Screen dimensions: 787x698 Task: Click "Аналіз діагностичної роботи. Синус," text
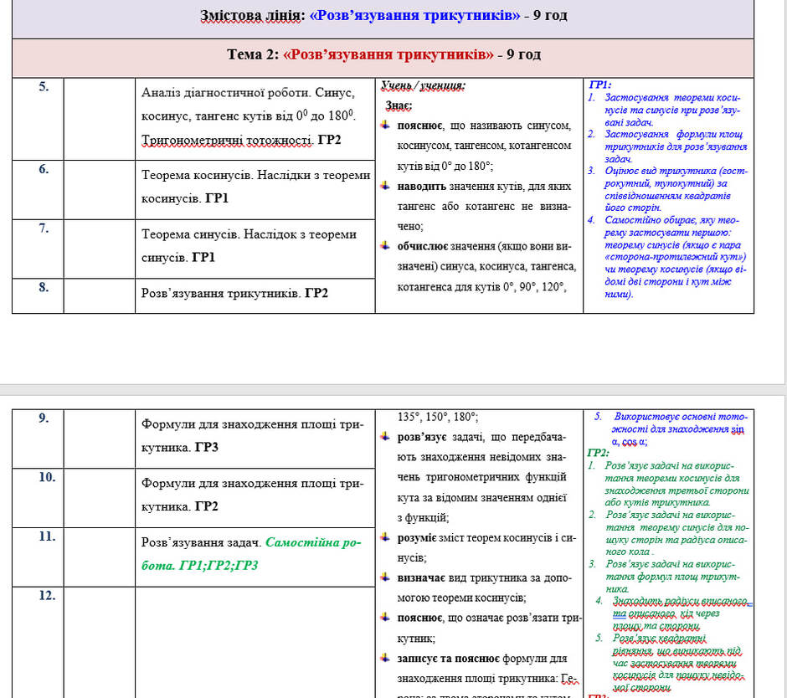point(248,93)
